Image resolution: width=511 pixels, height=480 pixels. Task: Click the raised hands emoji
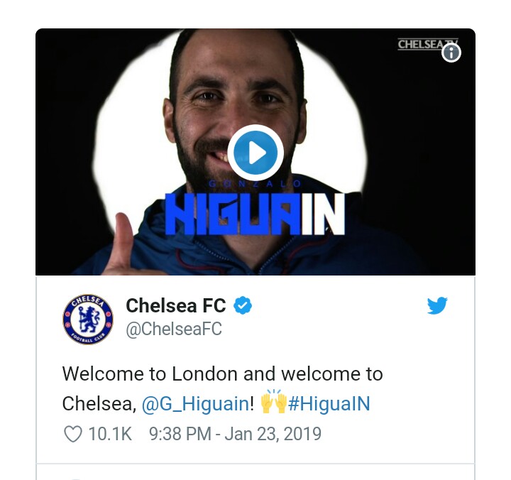click(x=273, y=403)
